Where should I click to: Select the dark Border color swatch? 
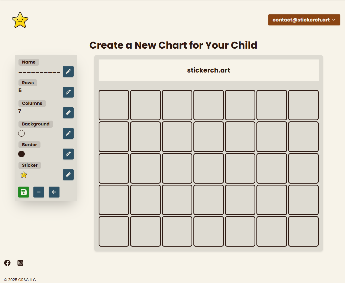(21, 154)
